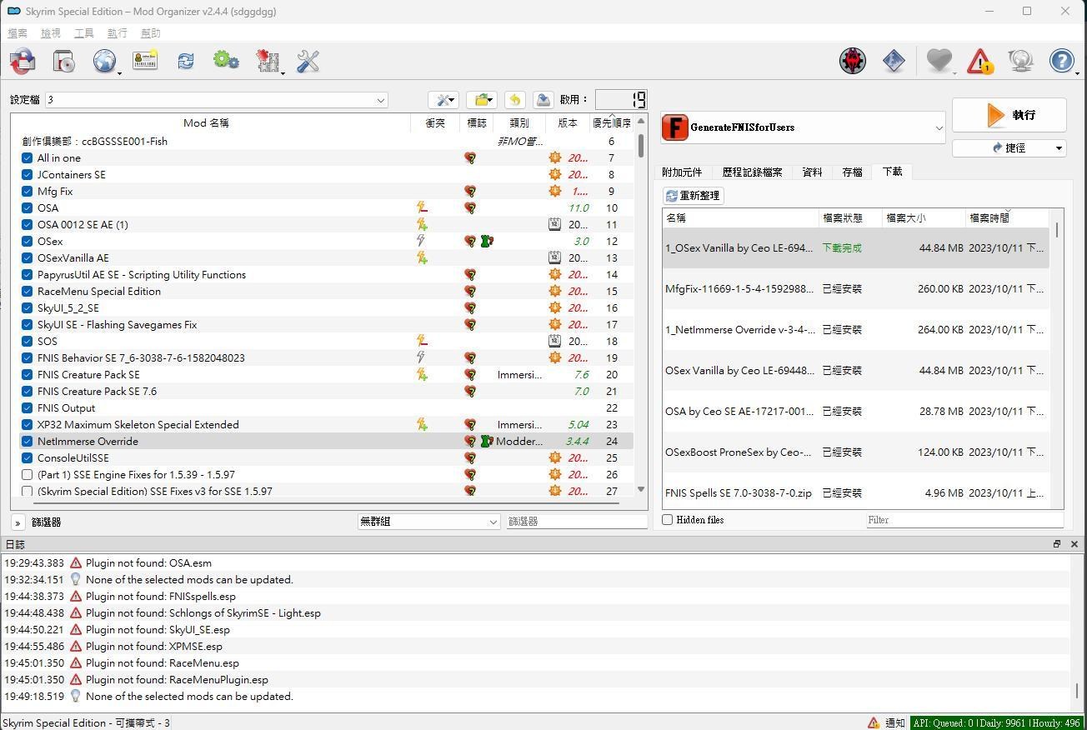Open the profiles ID card icon
1087x730 pixels.
[x=145, y=61]
